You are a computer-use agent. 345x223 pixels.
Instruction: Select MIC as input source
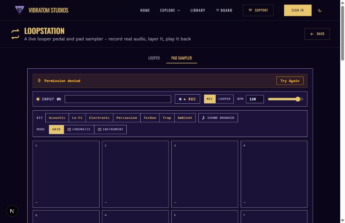click(x=210, y=99)
